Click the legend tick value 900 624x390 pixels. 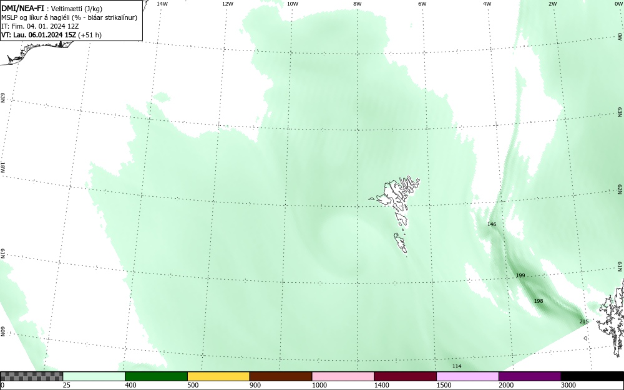(255, 385)
